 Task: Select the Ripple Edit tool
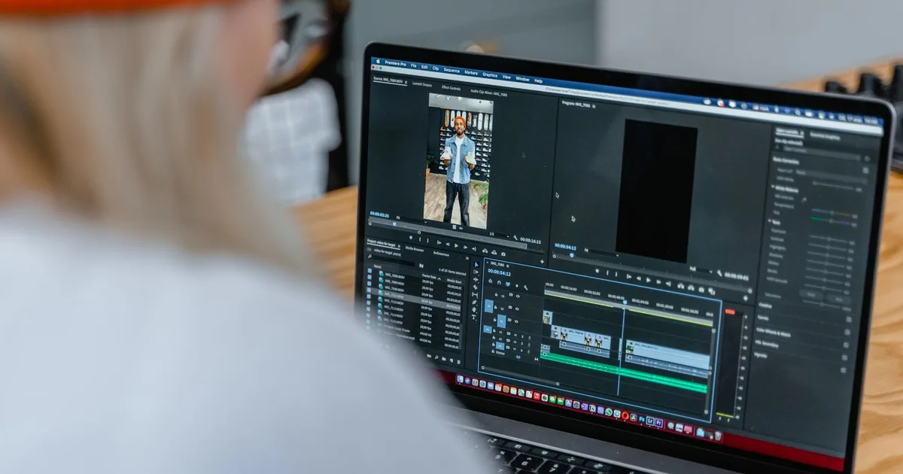pos(476,279)
